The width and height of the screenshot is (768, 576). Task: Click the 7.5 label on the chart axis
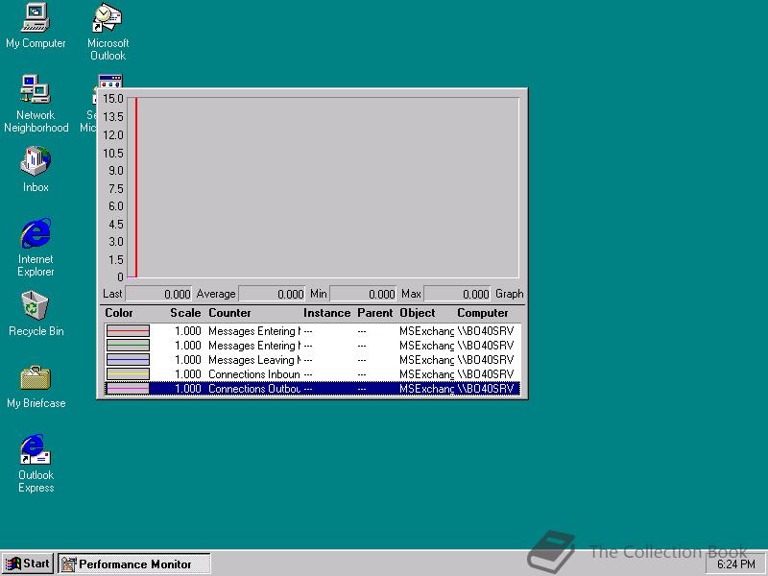click(x=115, y=188)
